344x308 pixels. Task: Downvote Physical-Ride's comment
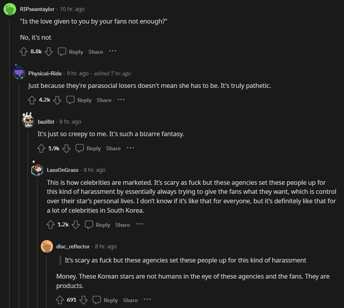pos(57,100)
